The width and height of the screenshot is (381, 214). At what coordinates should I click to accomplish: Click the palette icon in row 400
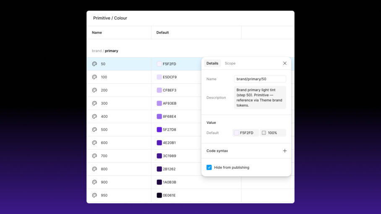[x=94, y=116]
